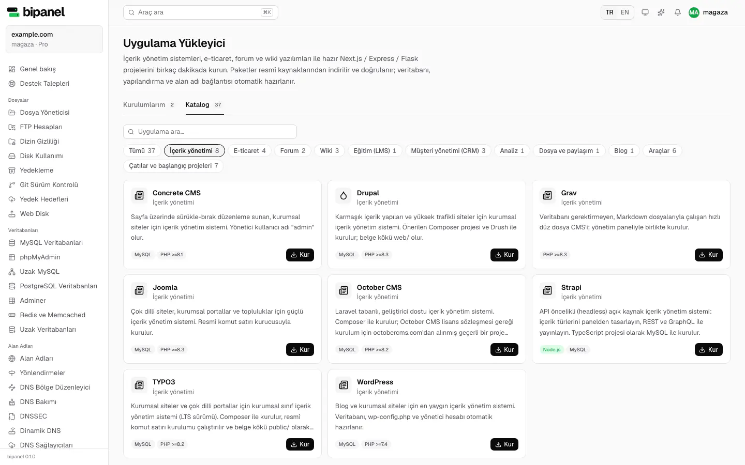The height and width of the screenshot is (465, 745).
Task: Click the Yedek Hedefleri cloud icon
Action: [x=12, y=199]
